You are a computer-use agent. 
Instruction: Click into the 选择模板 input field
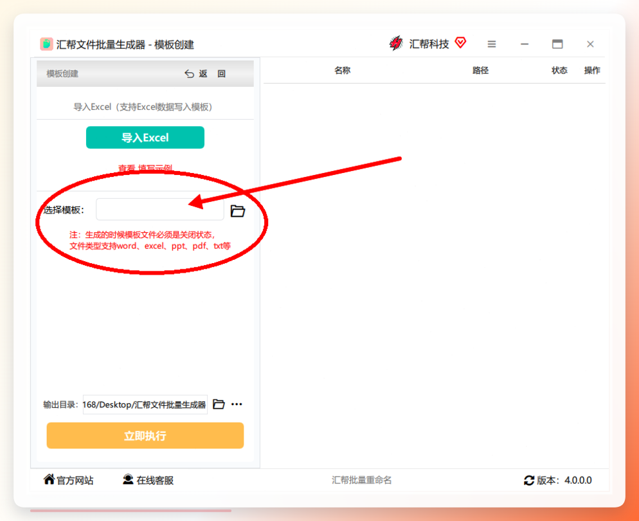[159, 210]
